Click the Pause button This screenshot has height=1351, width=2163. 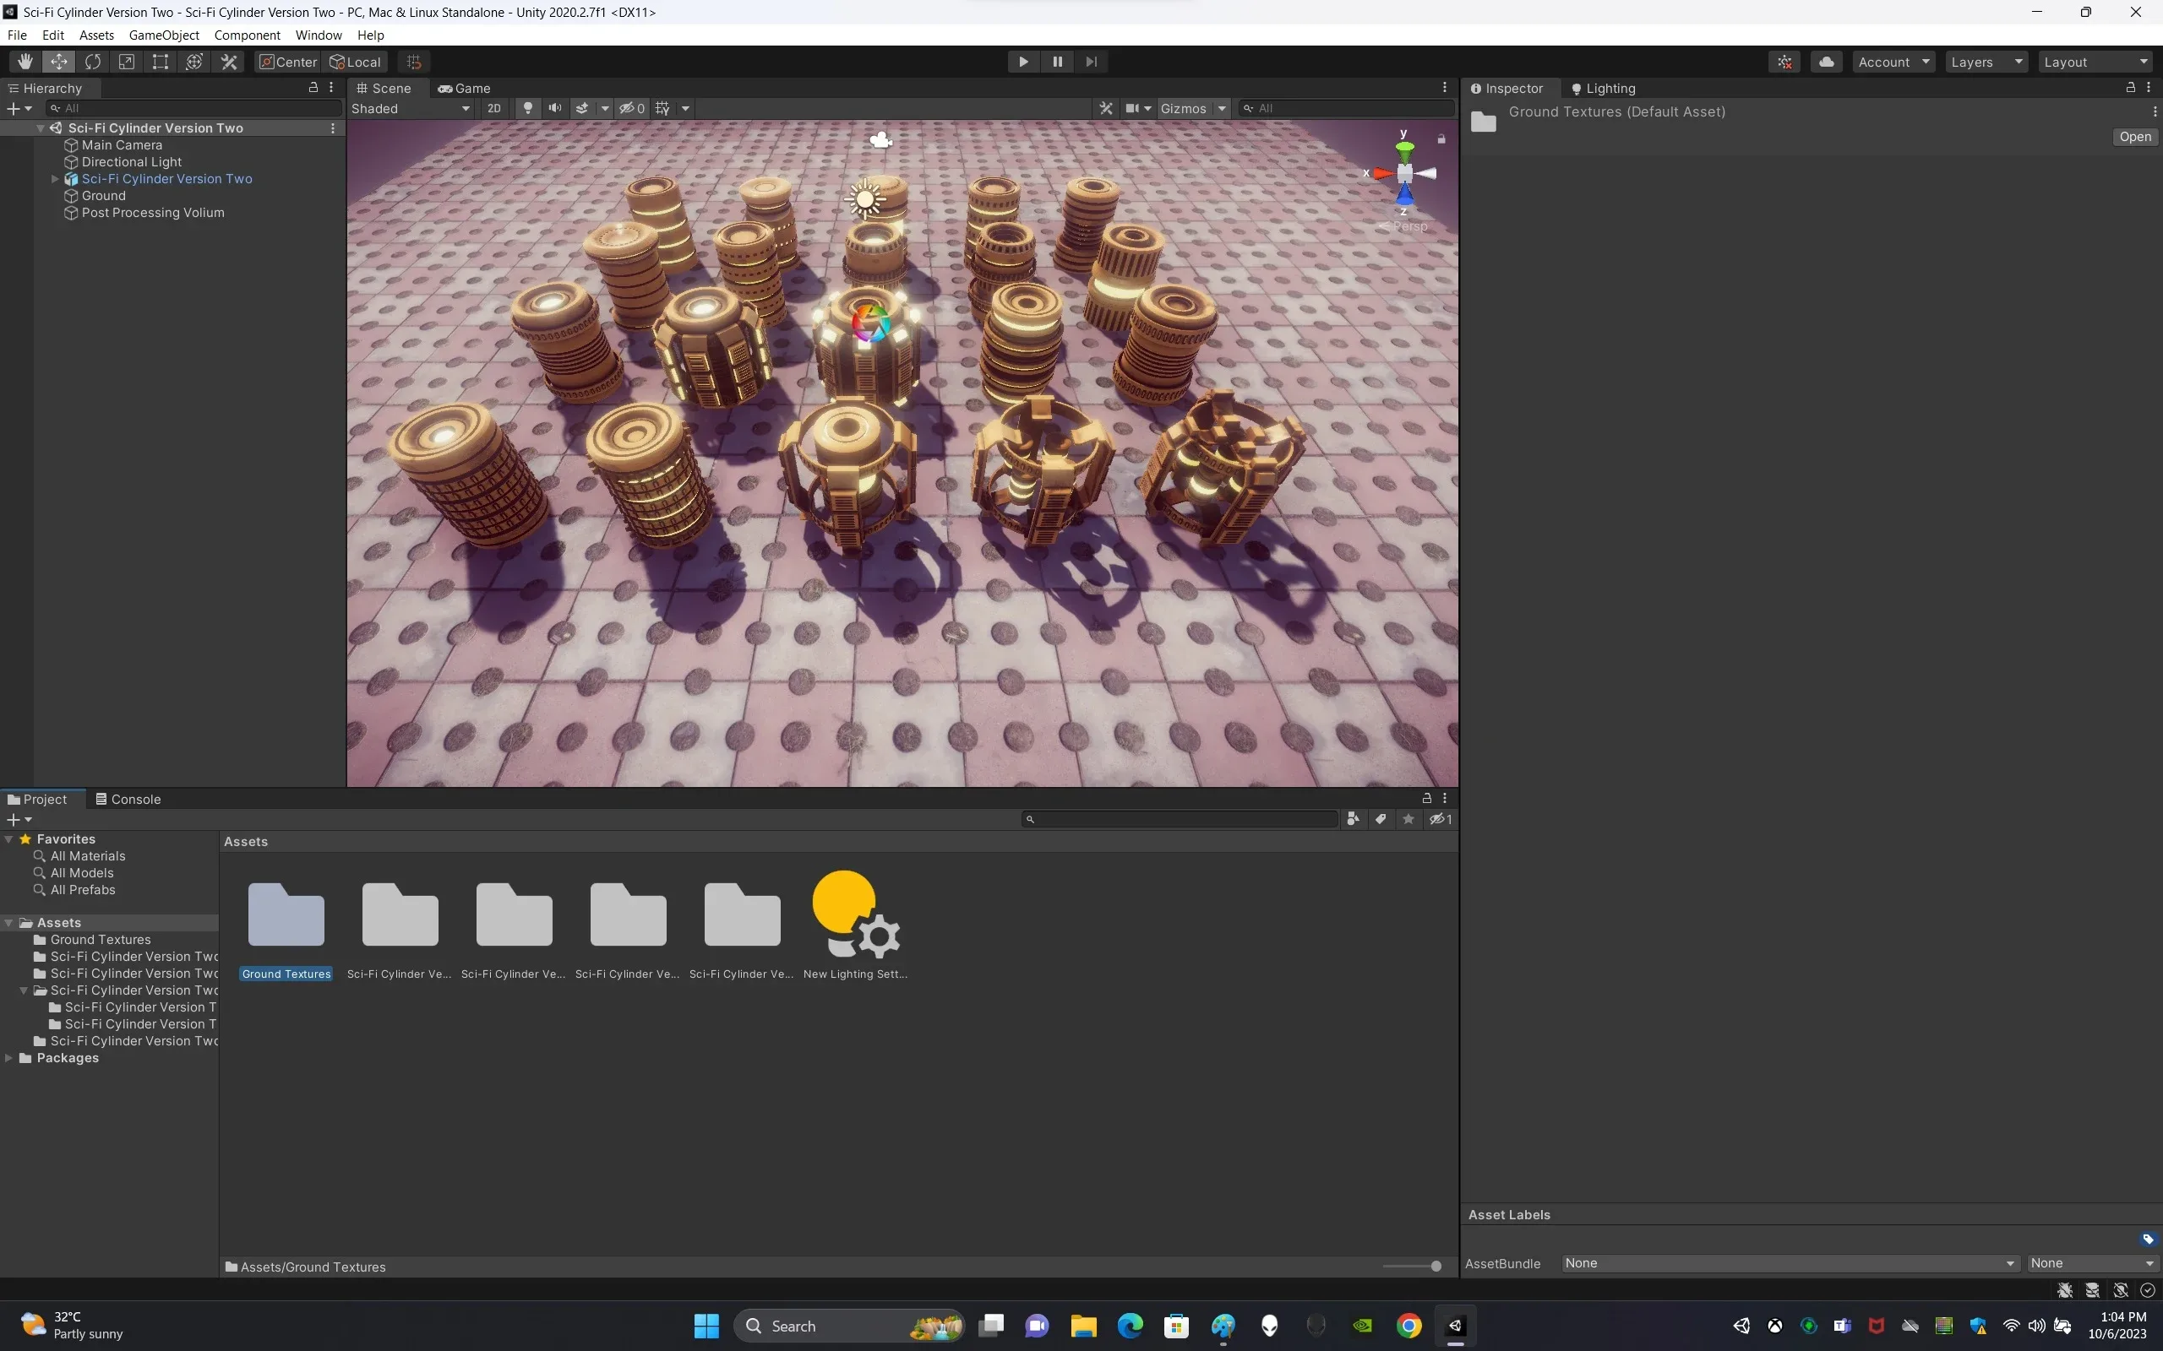(x=1057, y=62)
